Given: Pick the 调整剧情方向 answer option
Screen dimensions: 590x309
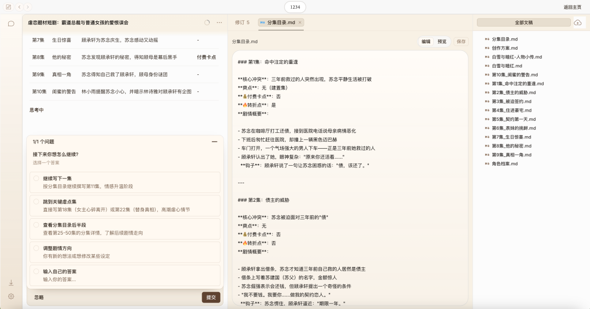Looking at the screenshot, I should click(x=36, y=248).
